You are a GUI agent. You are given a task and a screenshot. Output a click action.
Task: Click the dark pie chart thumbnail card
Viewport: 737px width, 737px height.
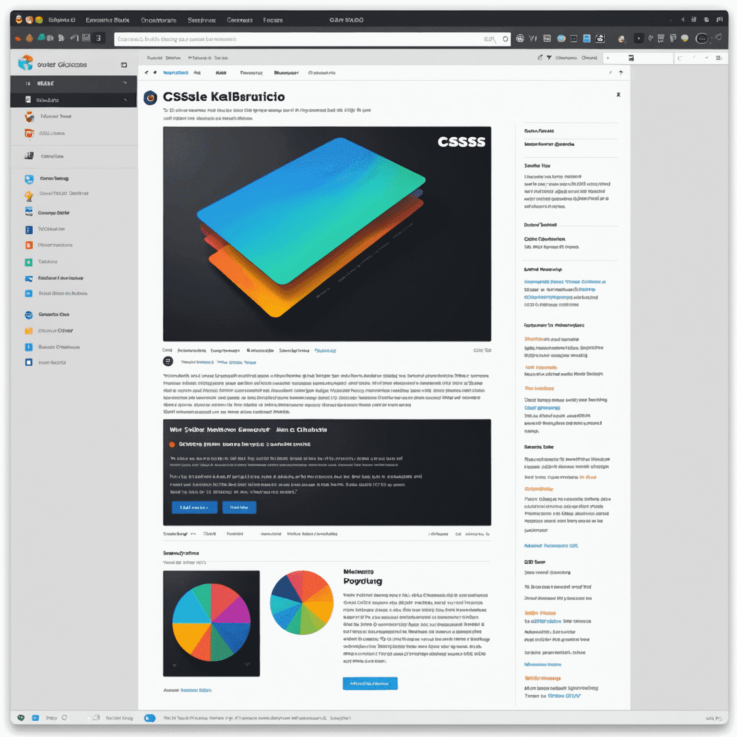coord(211,623)
